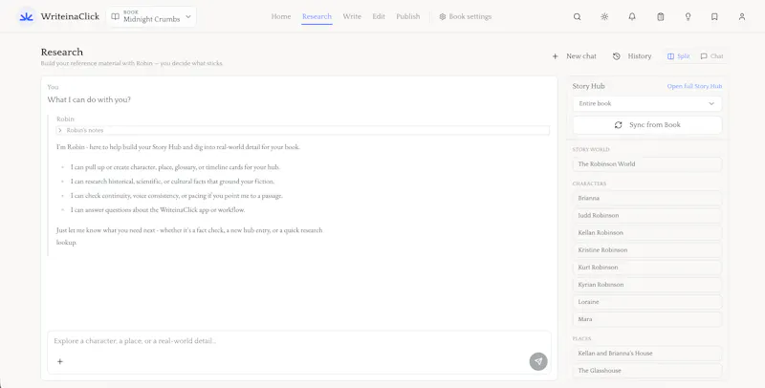Viewport: 765px width, 388px height.
Task: Open The Robinson World card
Action: coord(647,164)
